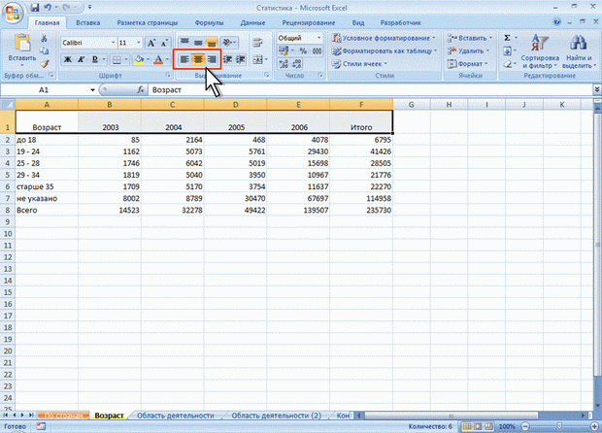Click the wrap text icon

click(x=257, y=42)
